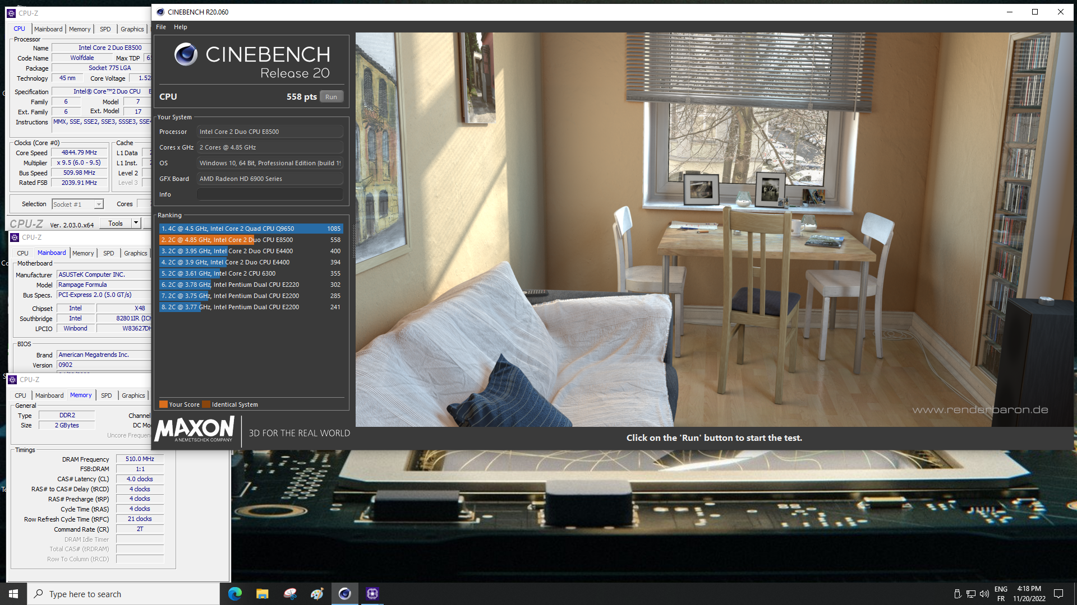The height and width of the screenshot is (605, 1077).
Task: Click the Rampage Formula model value
Action: pos(104,285)
